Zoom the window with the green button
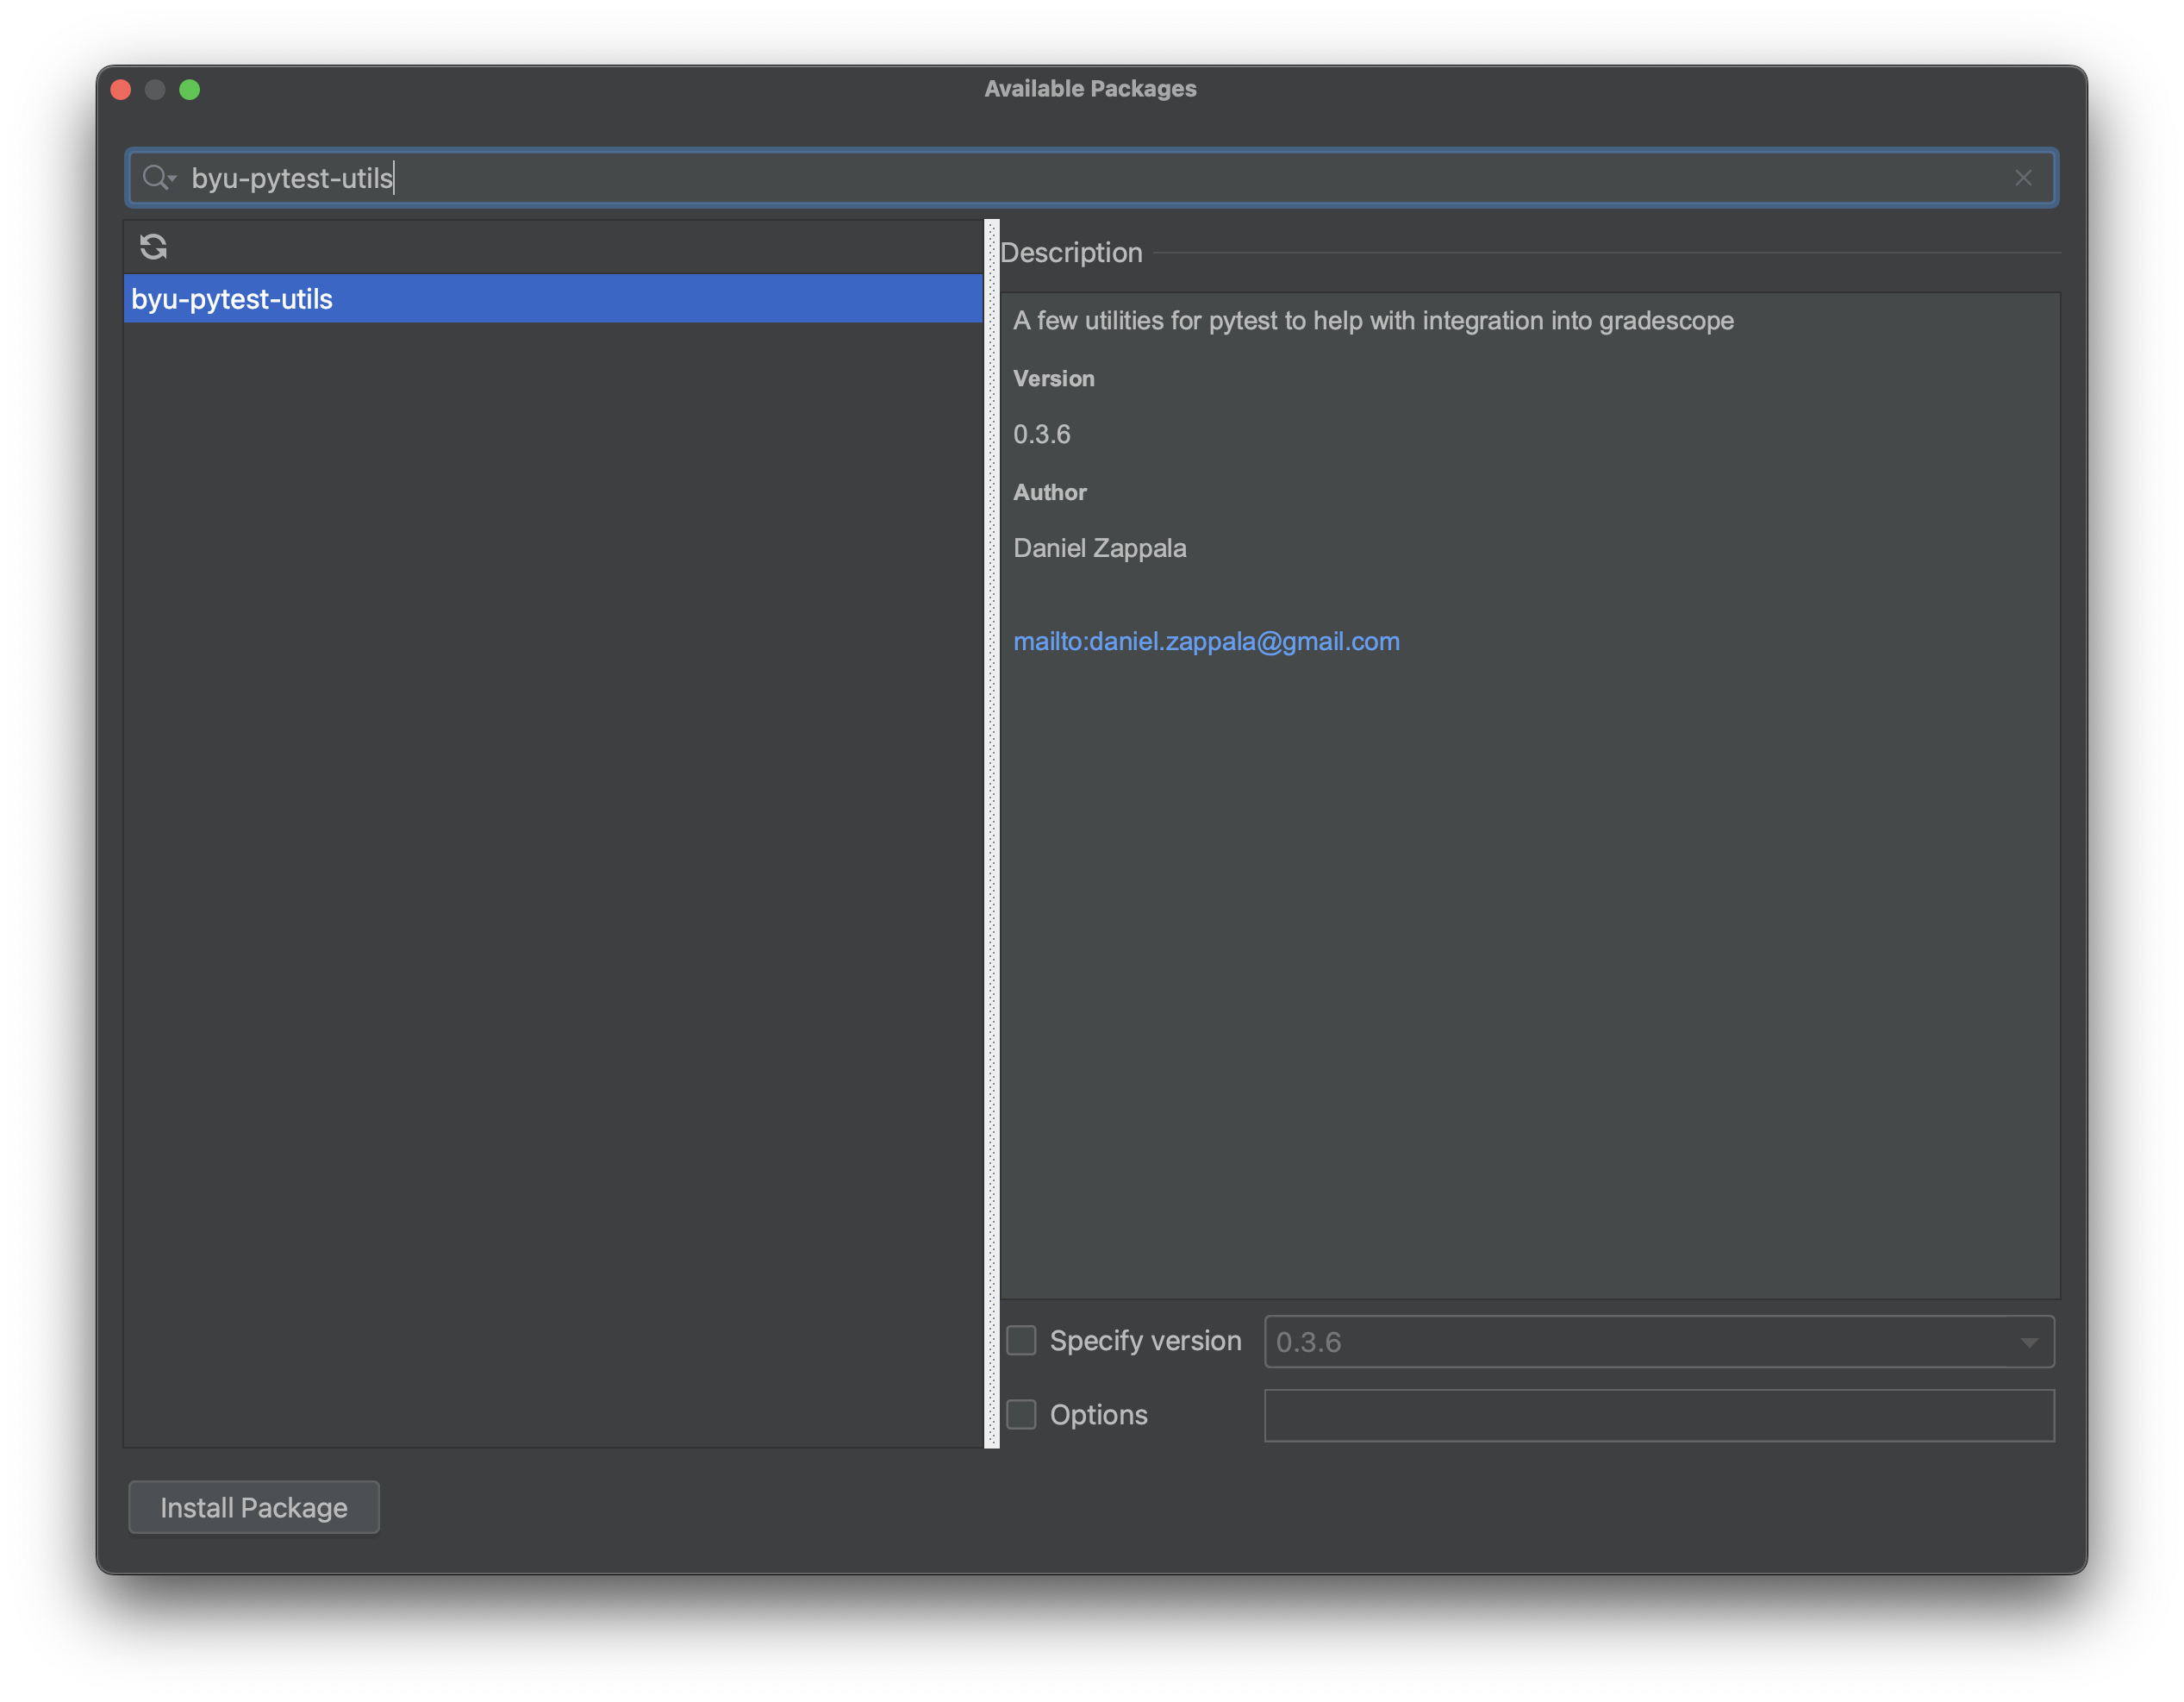The width and height of the screenshot is (2184, 1702). tap(189, 90)
